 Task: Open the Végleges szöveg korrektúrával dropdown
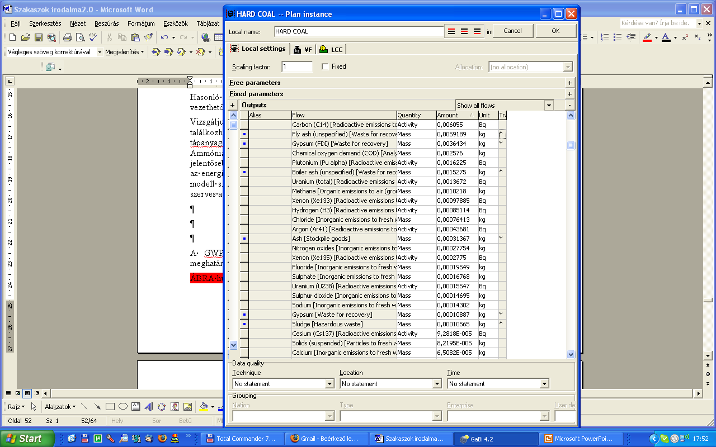coord(100,52)
